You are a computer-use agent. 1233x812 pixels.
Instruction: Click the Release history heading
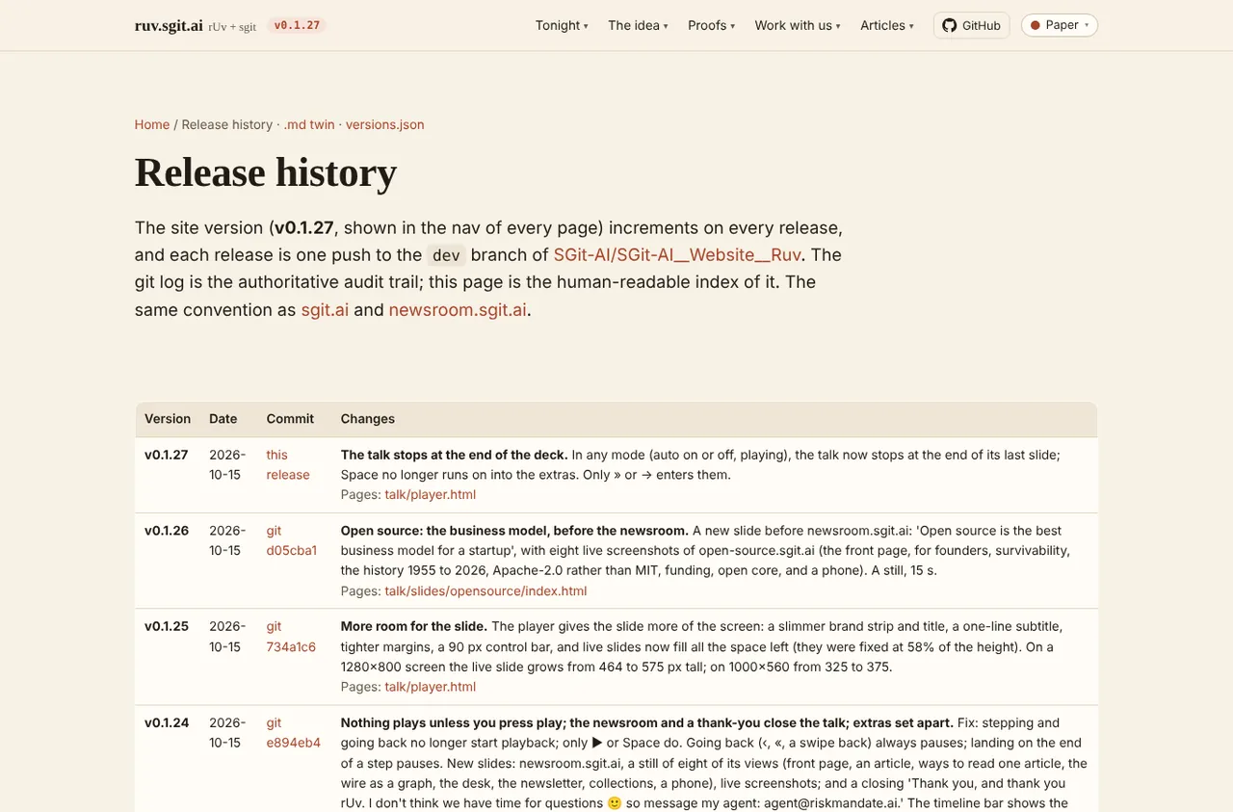[266, 172]
